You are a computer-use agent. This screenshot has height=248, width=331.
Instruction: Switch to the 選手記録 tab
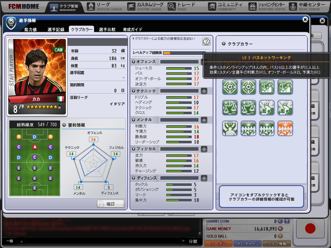56,29
